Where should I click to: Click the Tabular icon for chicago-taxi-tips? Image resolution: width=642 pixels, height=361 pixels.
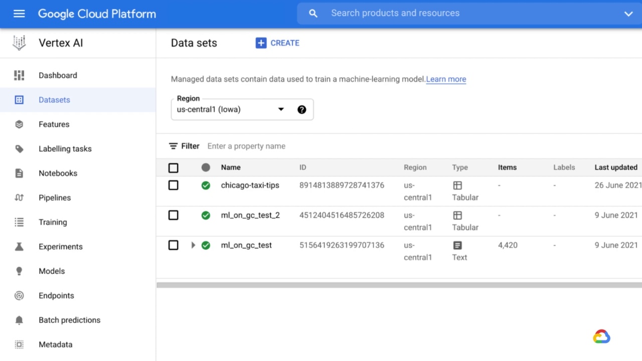[x=457, y=186]
